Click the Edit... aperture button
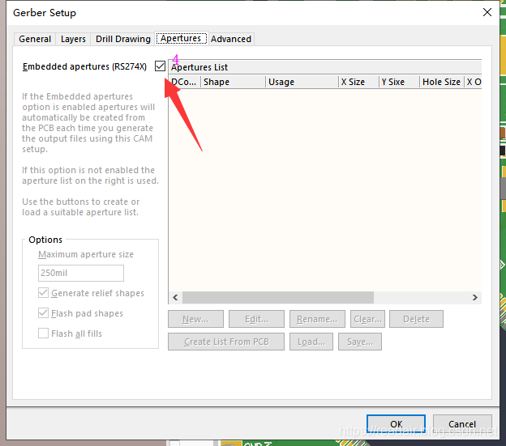Image resolution: width=506 pixels, height=446 pixels. tap(256, 319)
